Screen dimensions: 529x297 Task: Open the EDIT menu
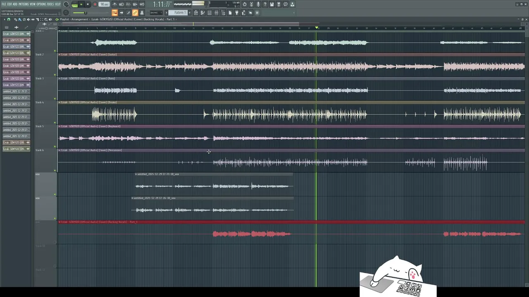(x=10, y=4)
